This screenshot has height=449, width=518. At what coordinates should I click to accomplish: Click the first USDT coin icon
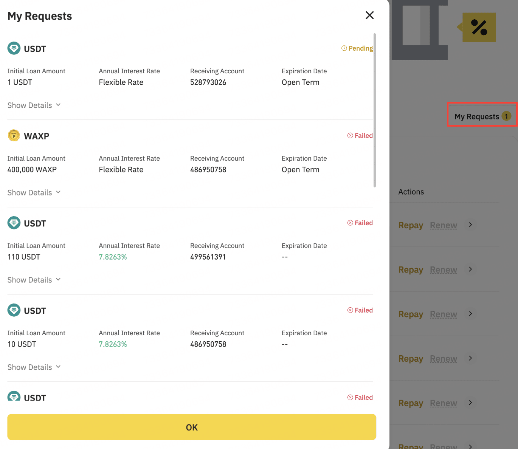(x=14, y=48)
